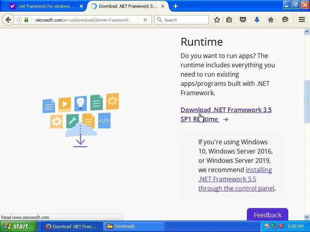Open site information icon in address bar
The height and width of the screenshot is (232, 310).
point(19,20)
